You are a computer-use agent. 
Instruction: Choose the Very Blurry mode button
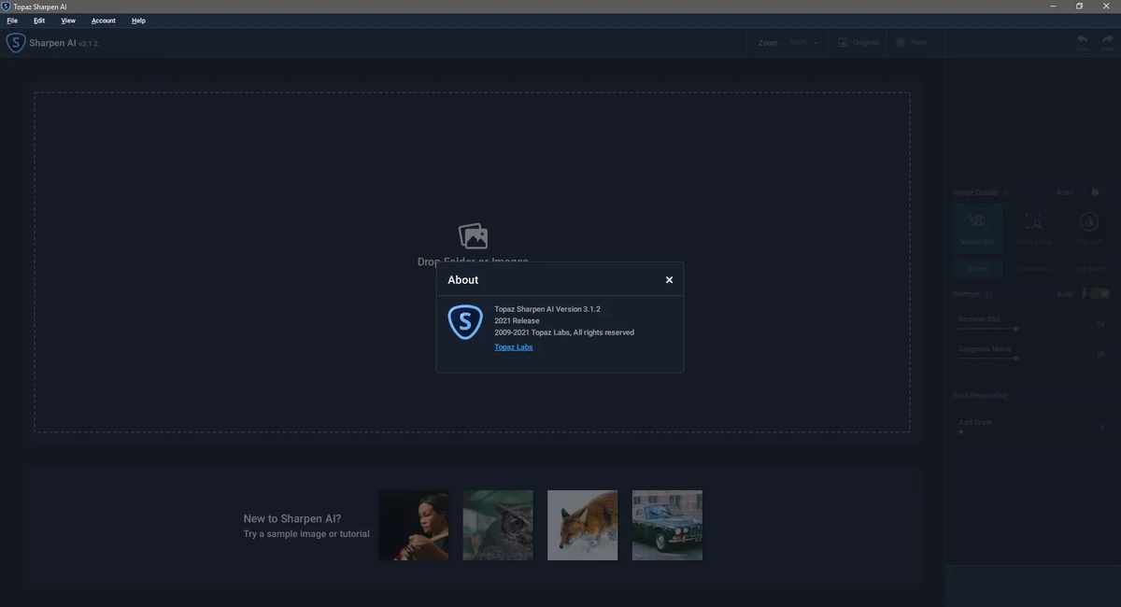(x=1089, y=269)
